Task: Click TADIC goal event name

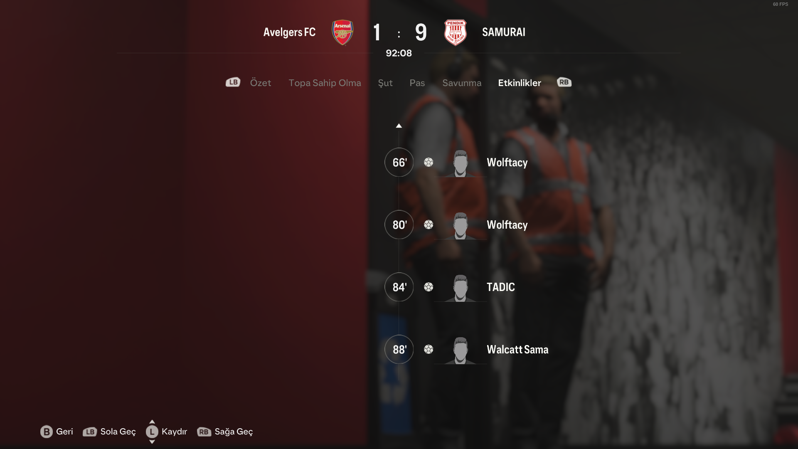Action: pos(501,287)
